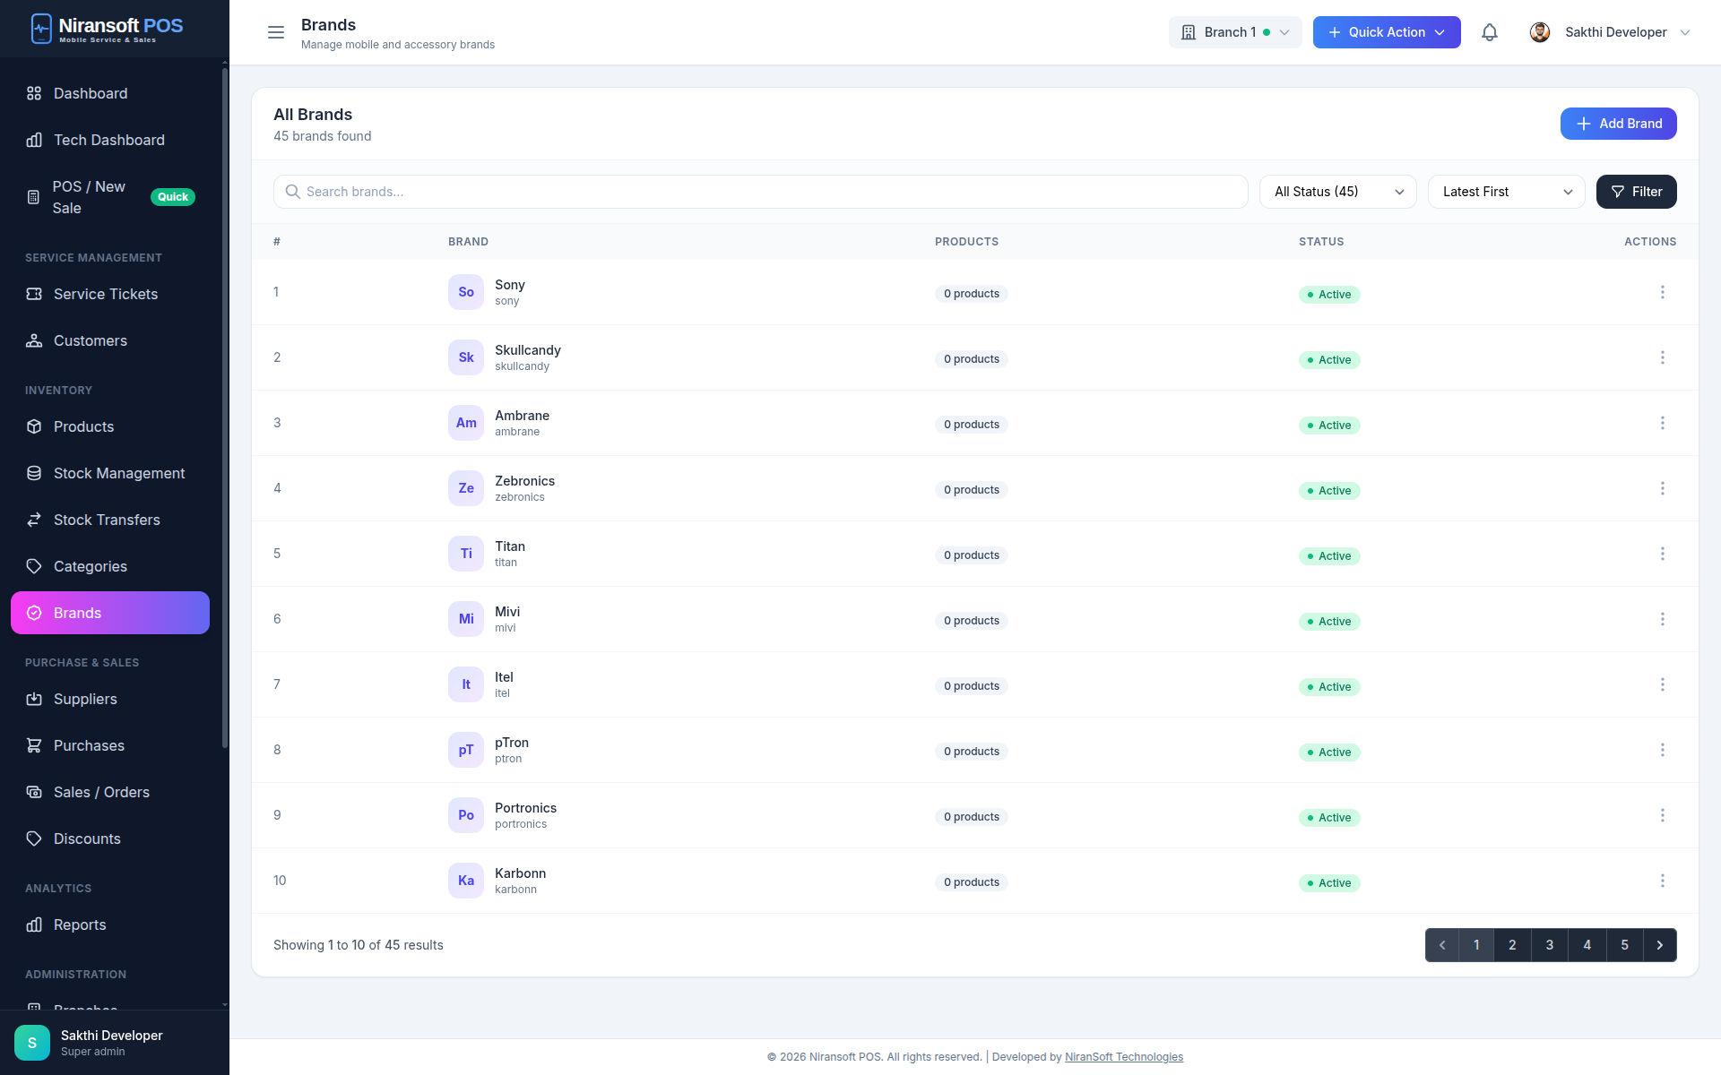The image size is (1721, 1075).
Task: Open notifications bell icon
Action: [1489, 32]
